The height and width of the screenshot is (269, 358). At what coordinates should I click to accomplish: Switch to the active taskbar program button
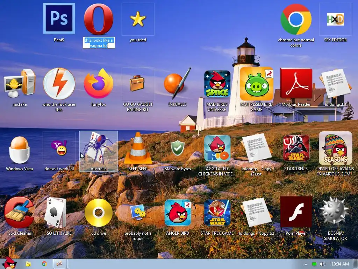coord(59,264)
